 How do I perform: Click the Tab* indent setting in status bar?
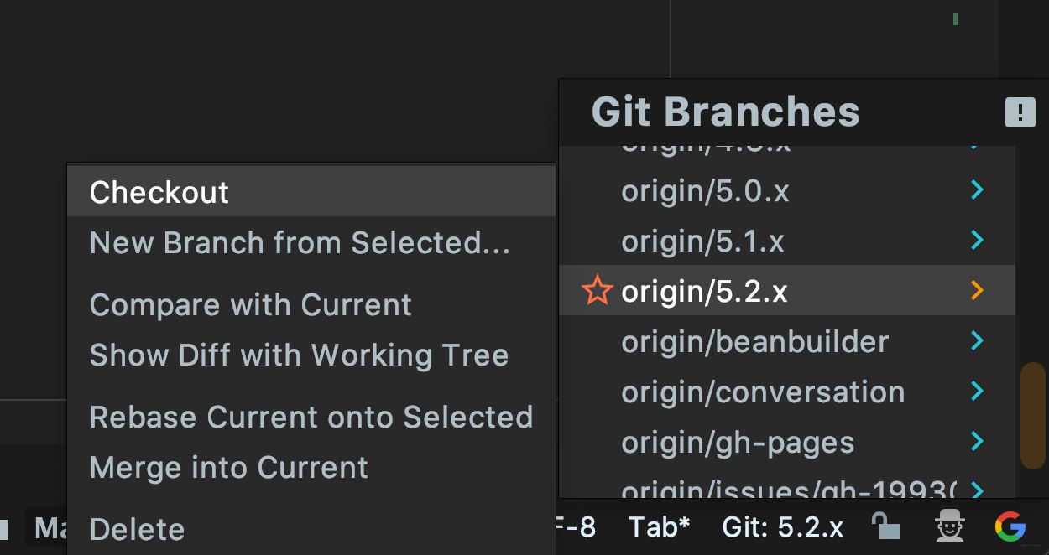[x=659, y=527]
